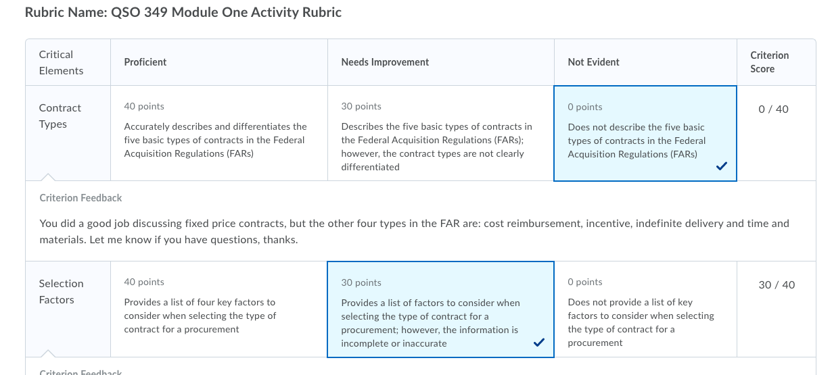Select Not Evident 0 points for Contract Types
Screen dimensions: 832x375
pyautogui.click(x=645, y=133)
